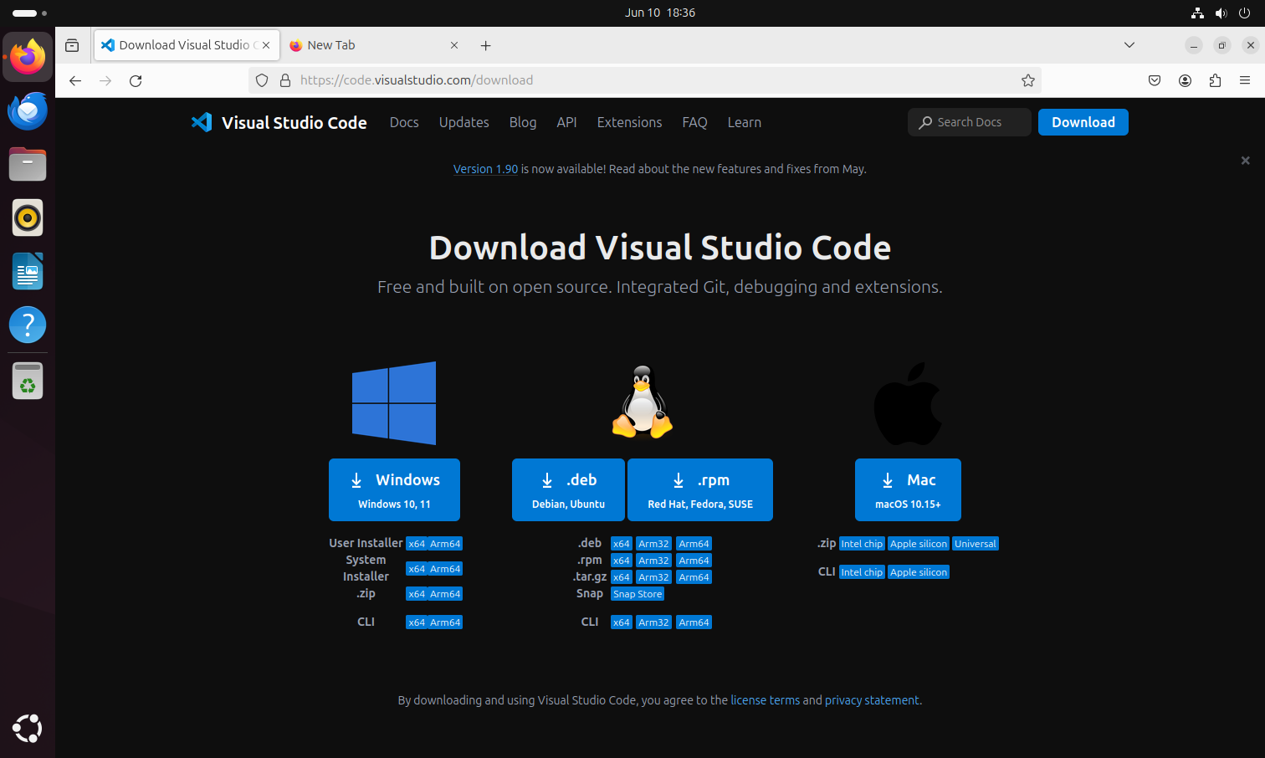Click the network status tray icon
This screenshot has height=758, width=1265.
pos(1198,13)
